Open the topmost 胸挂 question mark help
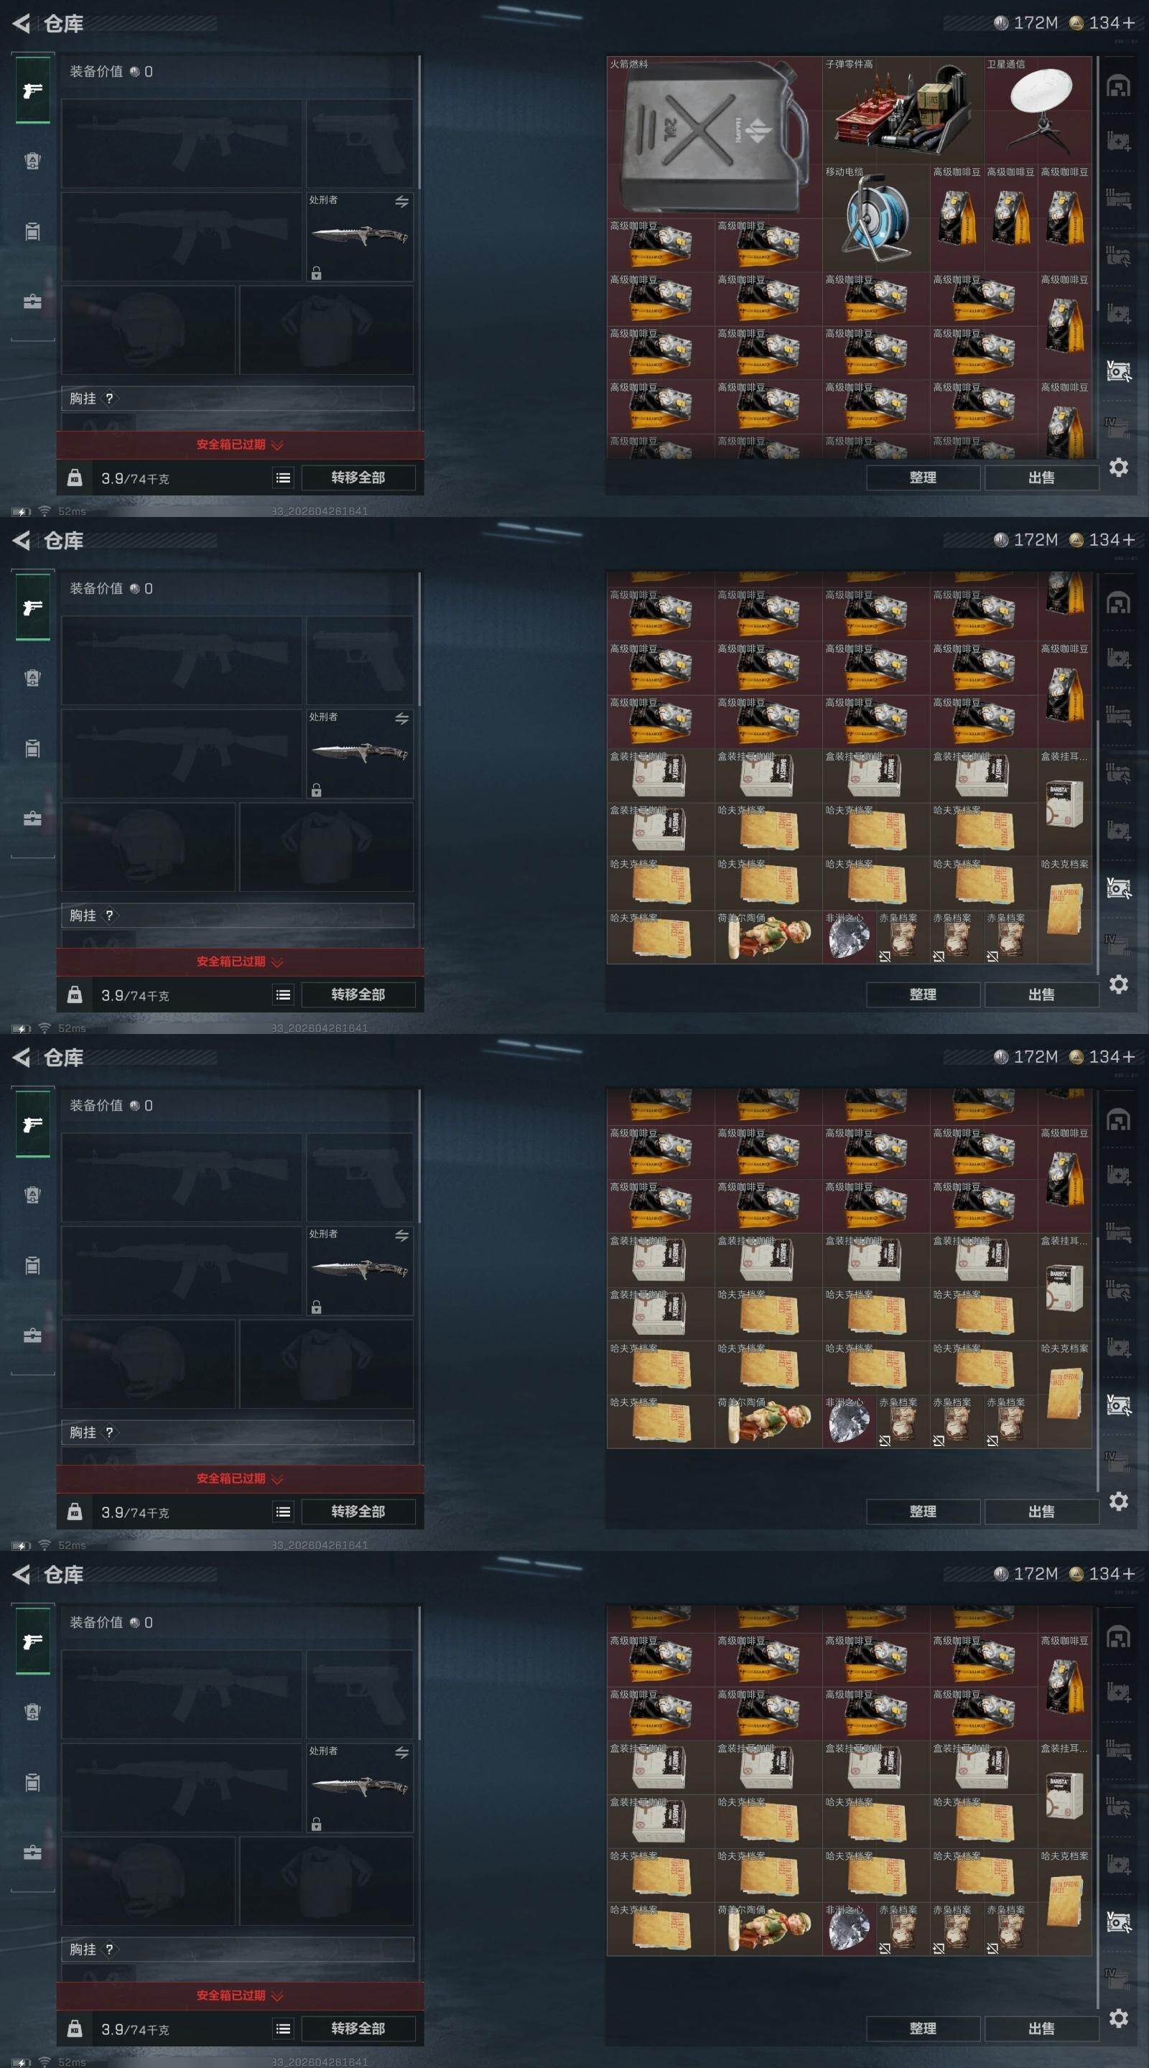Viewport: 1149px width, 2068px height. click(110, 399)
